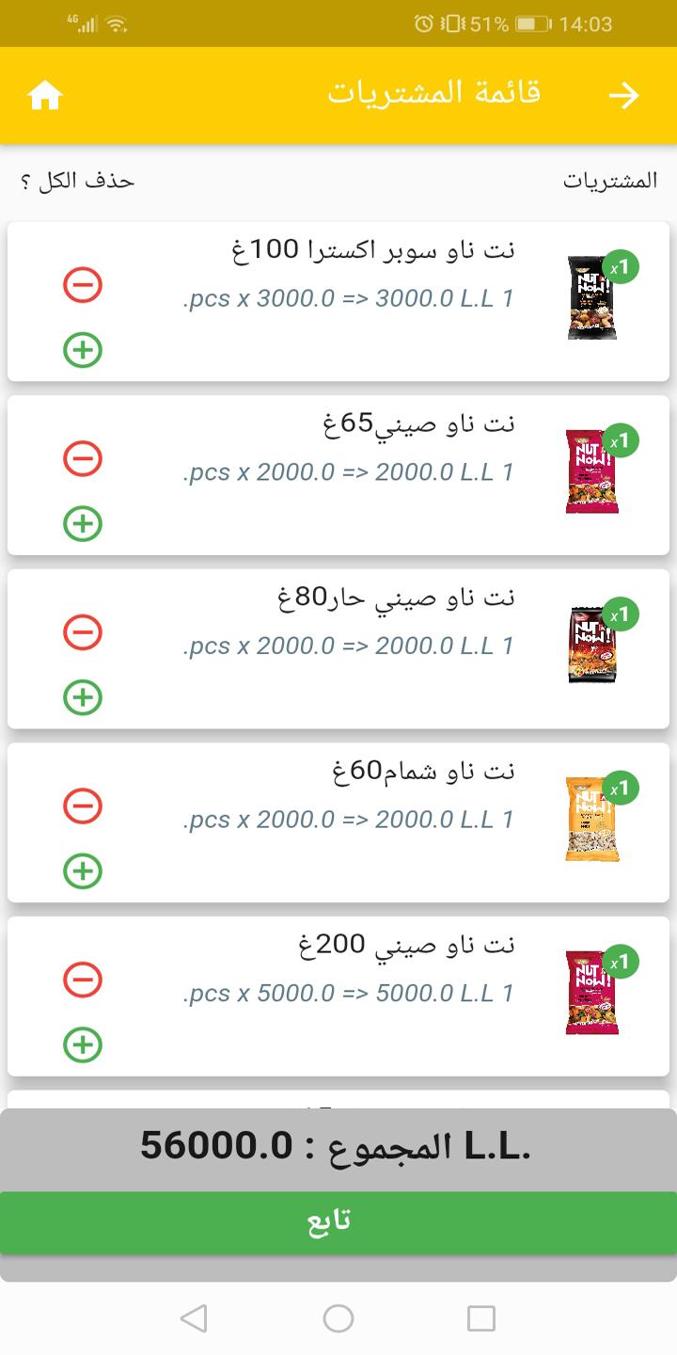Image resolution: width=677 pixels, height=1355 pixels.
Task: Increase quantity of نت ناو صيني 200غ
Action: (x=83, y=1044)
